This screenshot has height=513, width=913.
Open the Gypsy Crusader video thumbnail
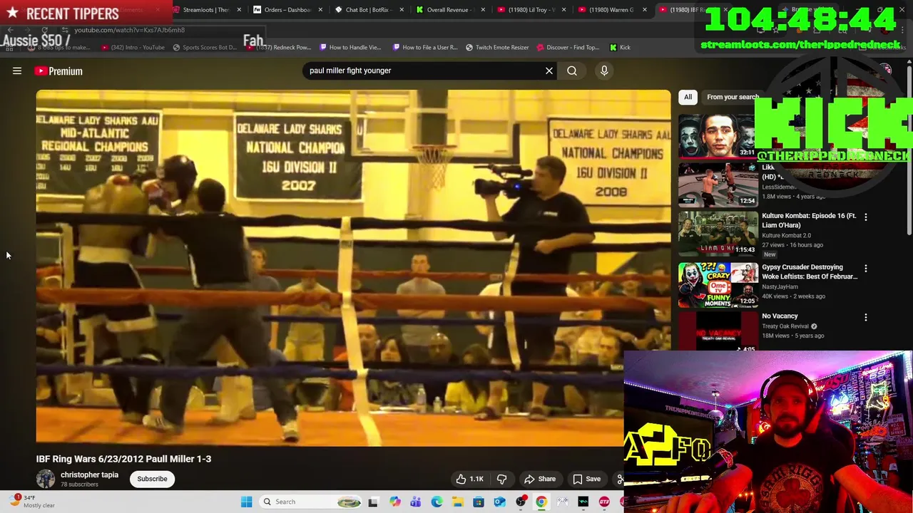coord(718,284)
